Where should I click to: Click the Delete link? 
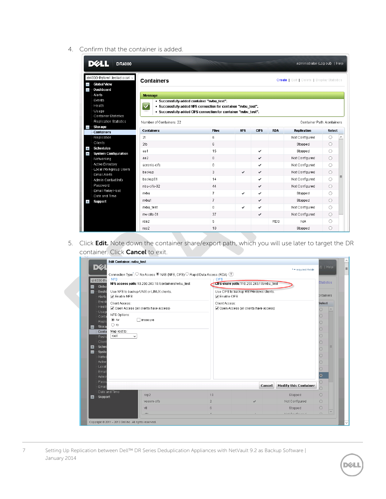tap(306, 80)
